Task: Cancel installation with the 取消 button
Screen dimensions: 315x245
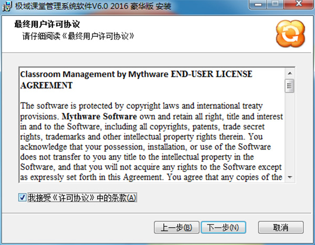Action: (x=280, y=227)
